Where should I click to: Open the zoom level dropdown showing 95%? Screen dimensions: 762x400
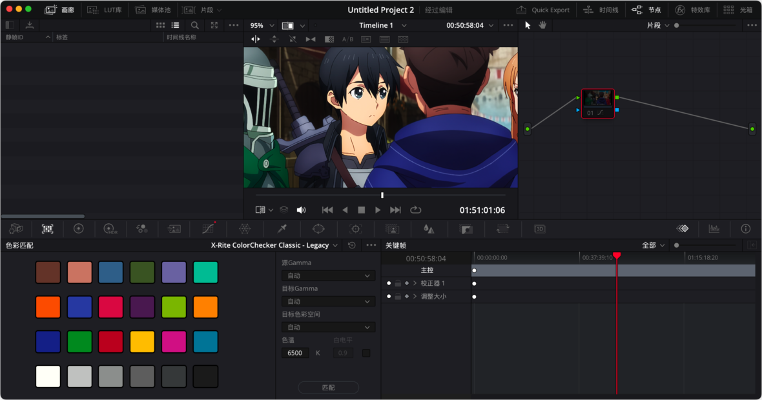point(262,25)
